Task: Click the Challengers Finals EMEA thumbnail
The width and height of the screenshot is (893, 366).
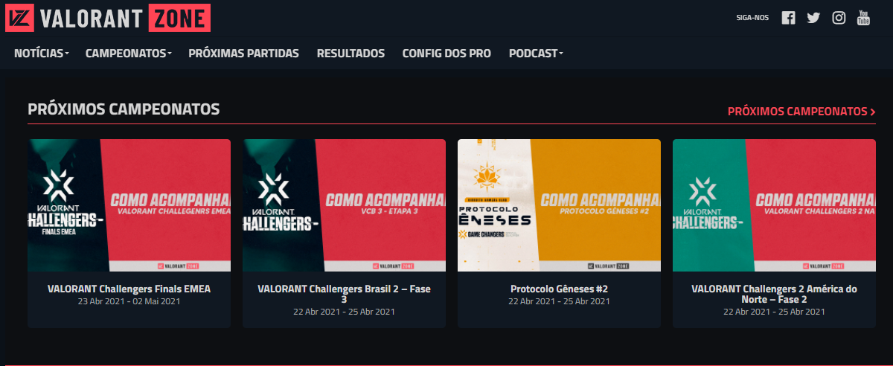Action: click(129, 205)
